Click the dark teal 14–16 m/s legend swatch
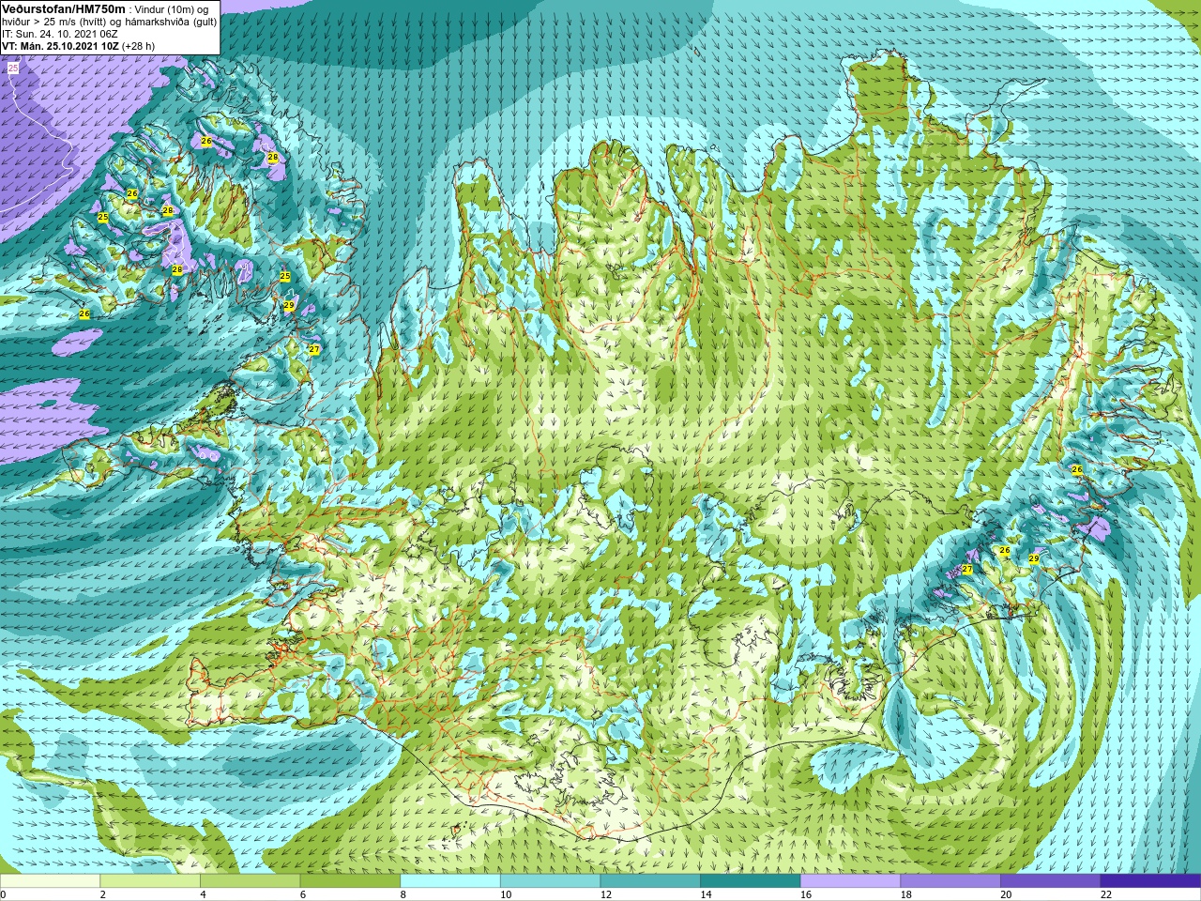The image size is (1201, 901). point(751,881)
